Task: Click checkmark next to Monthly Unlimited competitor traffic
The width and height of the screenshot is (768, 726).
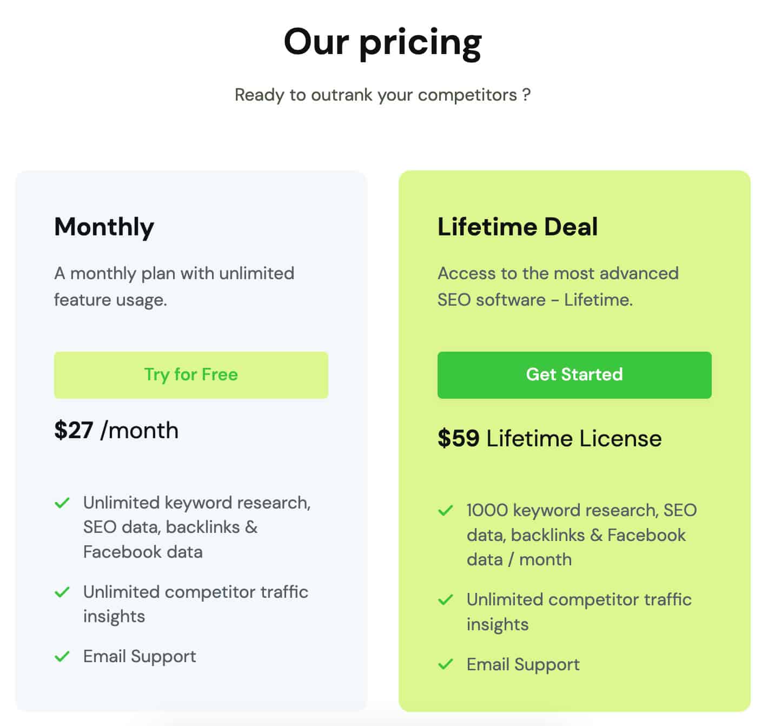Action: (62, 592)
